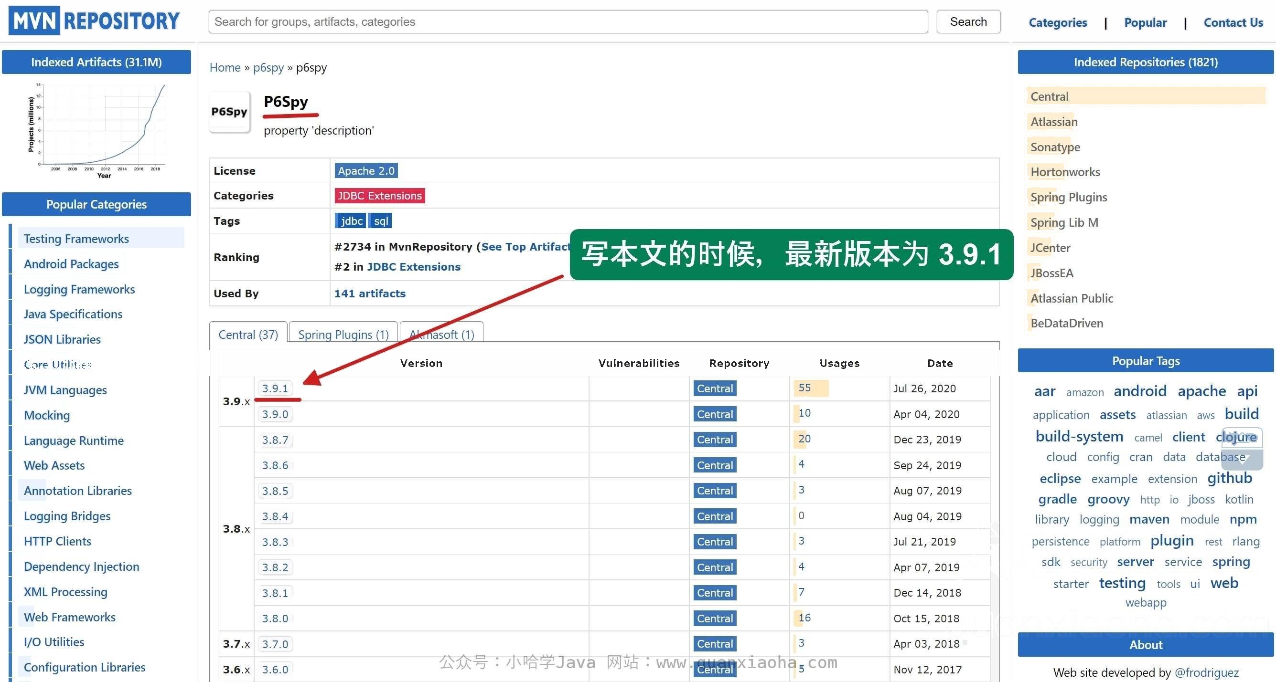Select the sql tag
The height and width of the screenshot is (682, 1276).
click(380, 221)
